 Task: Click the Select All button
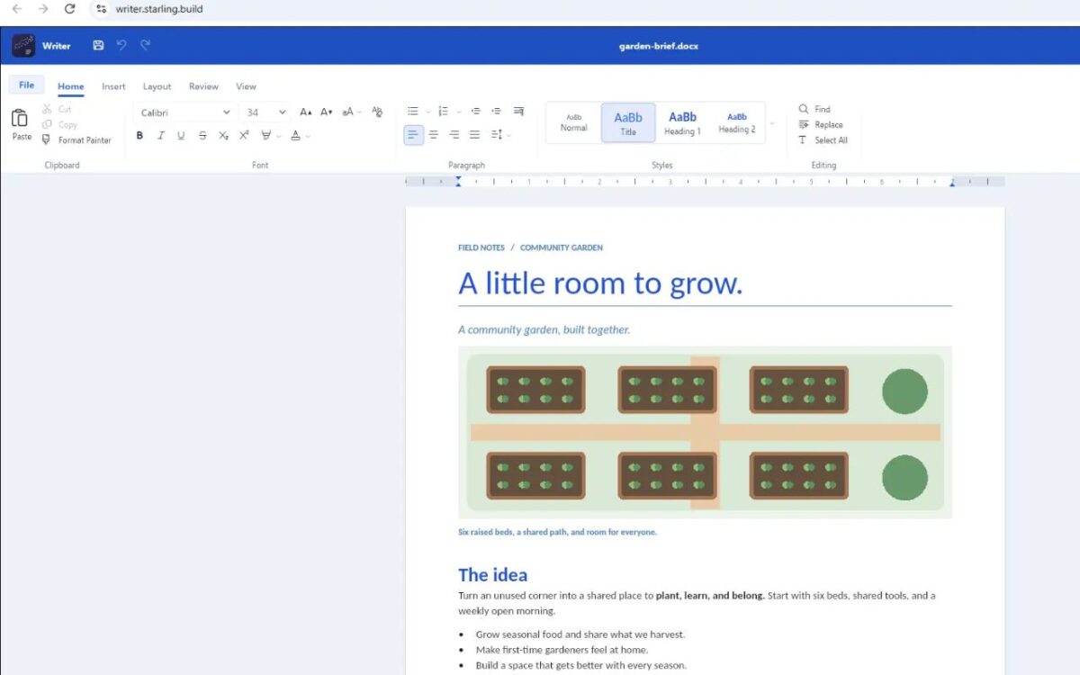point(823,140)
